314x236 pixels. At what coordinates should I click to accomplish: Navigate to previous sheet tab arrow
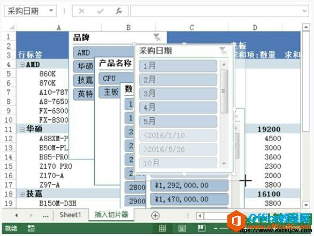17,216
